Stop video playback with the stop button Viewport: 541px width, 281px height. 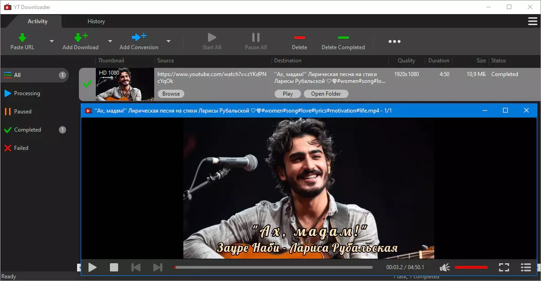pyautogui.click(x=114, y=267)
